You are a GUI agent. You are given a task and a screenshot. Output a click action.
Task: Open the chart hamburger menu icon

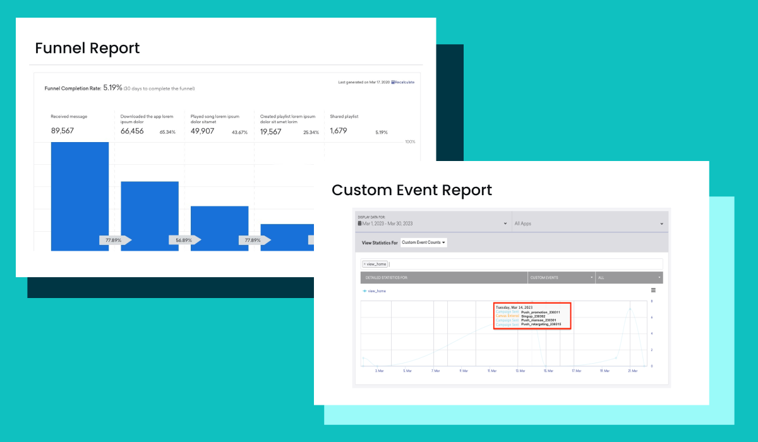coord(653,290)
